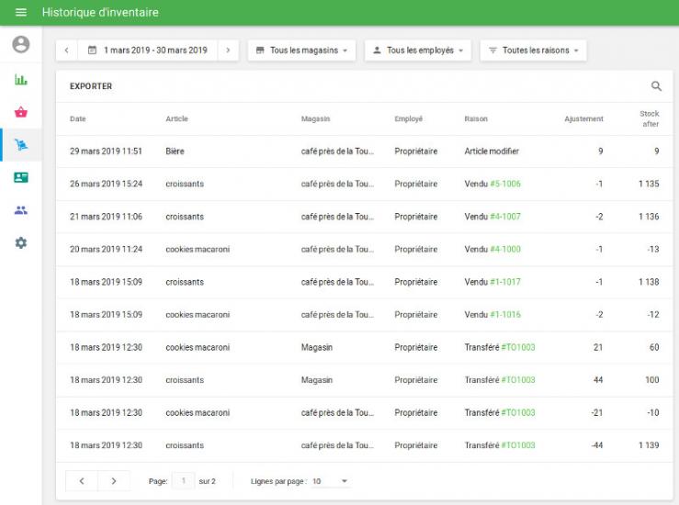Viewport: 679px width, 505px height.
Task: Click stock value 1 135
Action: click(649, 184)
